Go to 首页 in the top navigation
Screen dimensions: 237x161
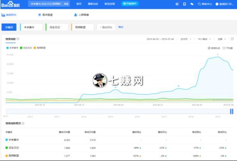[79, 4]
